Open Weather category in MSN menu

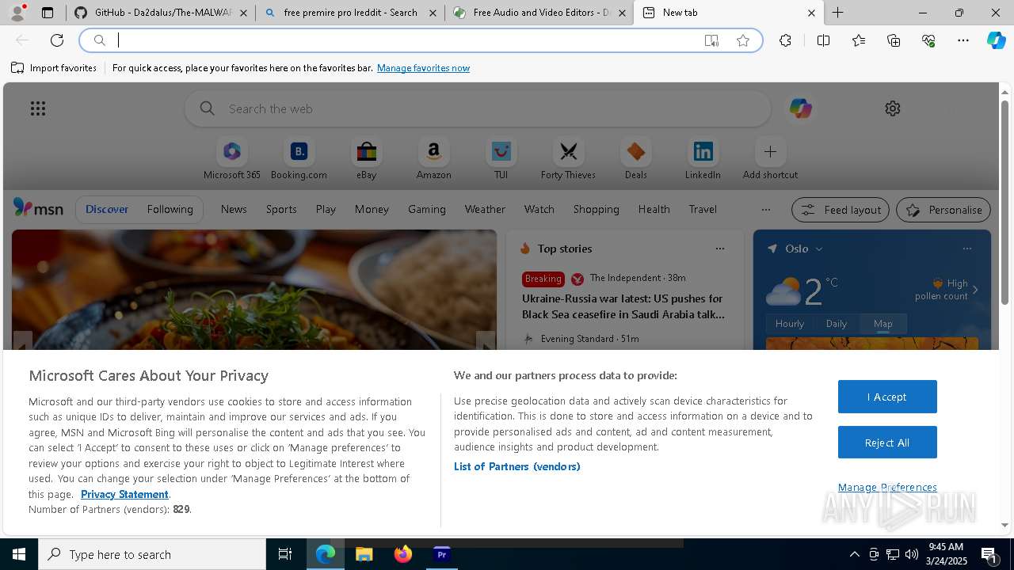pyautogui.click(x=485, y=209)
